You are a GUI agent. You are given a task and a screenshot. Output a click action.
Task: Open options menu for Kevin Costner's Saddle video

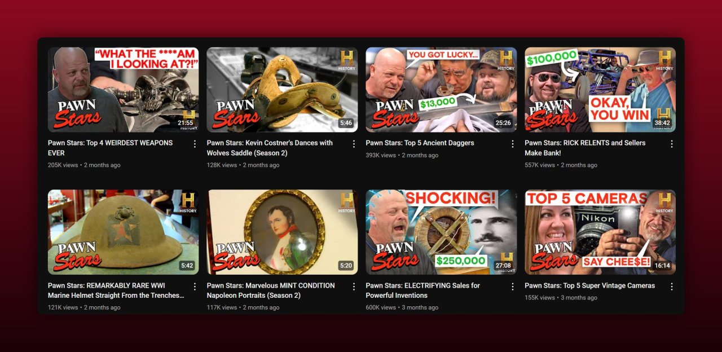tap(354, 144)
